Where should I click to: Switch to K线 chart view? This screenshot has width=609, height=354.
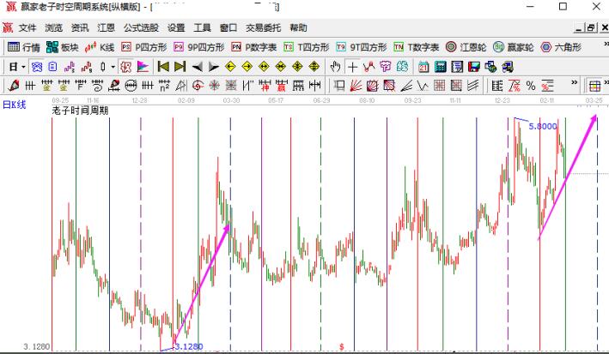(x=100, y=46)
